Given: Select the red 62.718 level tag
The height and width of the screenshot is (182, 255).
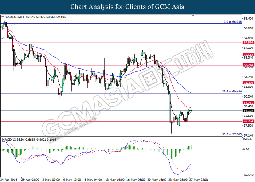Looking at the screenshot, I should (x=247, y=65).
